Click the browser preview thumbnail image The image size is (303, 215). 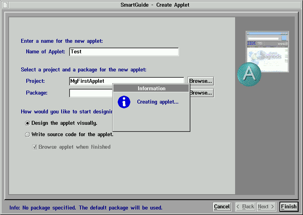(267, 51)
